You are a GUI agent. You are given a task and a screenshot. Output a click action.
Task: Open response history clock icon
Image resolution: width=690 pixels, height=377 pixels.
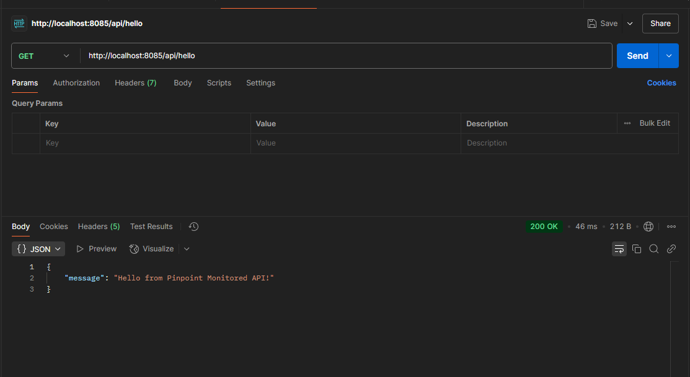pos(193,227)
